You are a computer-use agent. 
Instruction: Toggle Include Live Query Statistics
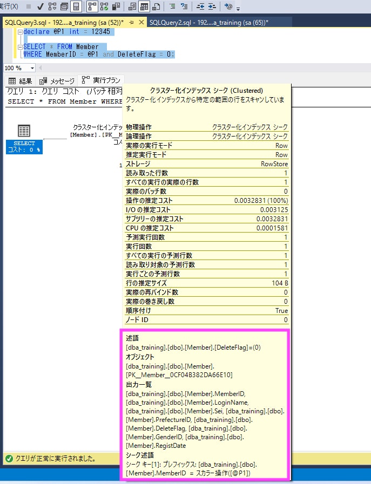(x=104, y=6)
